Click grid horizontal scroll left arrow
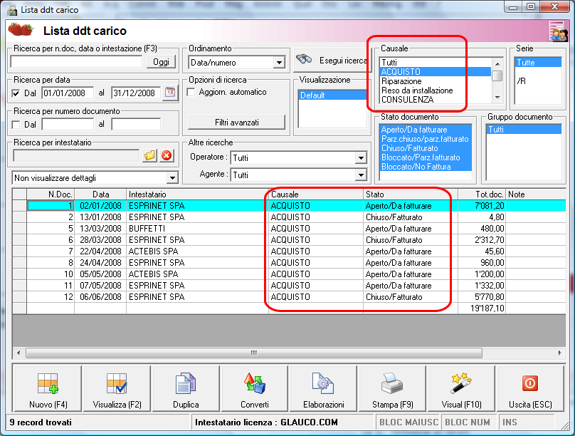This screenshot has width=575, height=436. 19,353
